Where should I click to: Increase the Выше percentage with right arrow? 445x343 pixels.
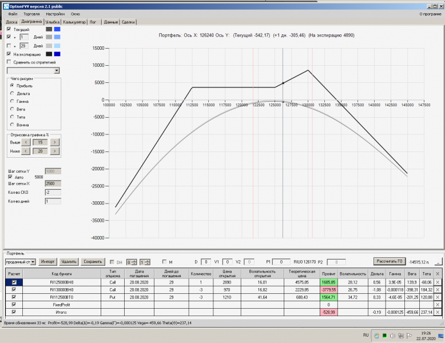tap(55, 142)
